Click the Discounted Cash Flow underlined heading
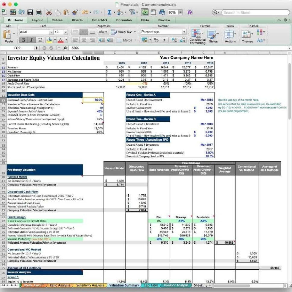The height and width of the screenshot is (292, 292). (23, 192)
